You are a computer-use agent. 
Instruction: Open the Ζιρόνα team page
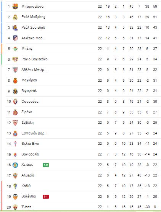(27, 112)
